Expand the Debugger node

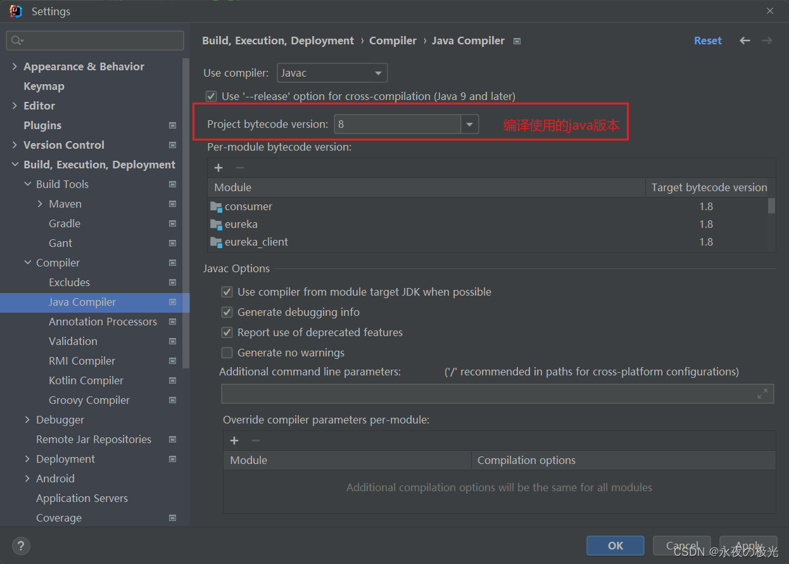coord(27,420)
